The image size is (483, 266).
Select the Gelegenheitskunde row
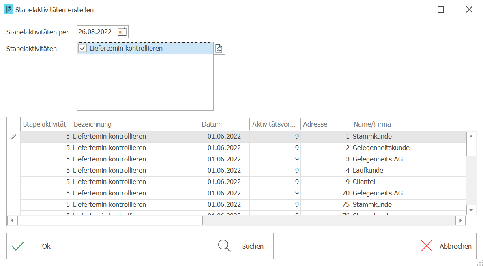tap(243, 148)
